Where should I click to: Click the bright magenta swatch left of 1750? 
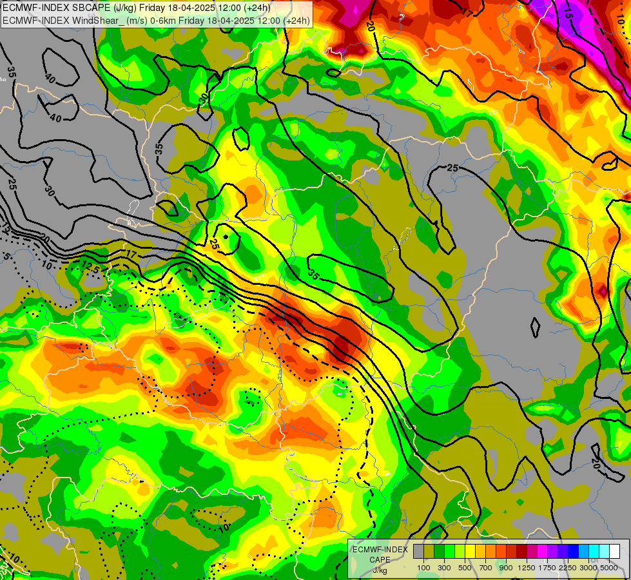(x=543, y=551)
